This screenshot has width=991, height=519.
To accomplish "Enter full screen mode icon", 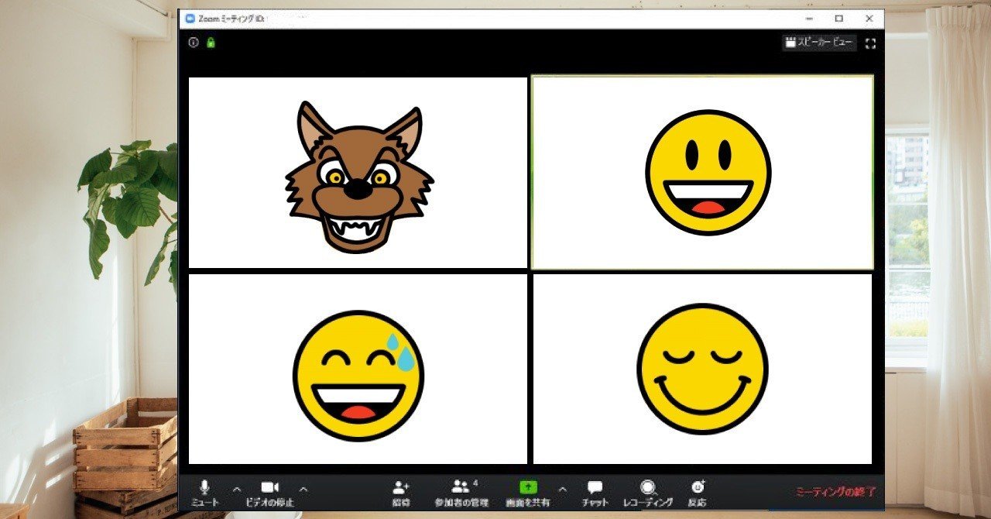I will point(870,43).
